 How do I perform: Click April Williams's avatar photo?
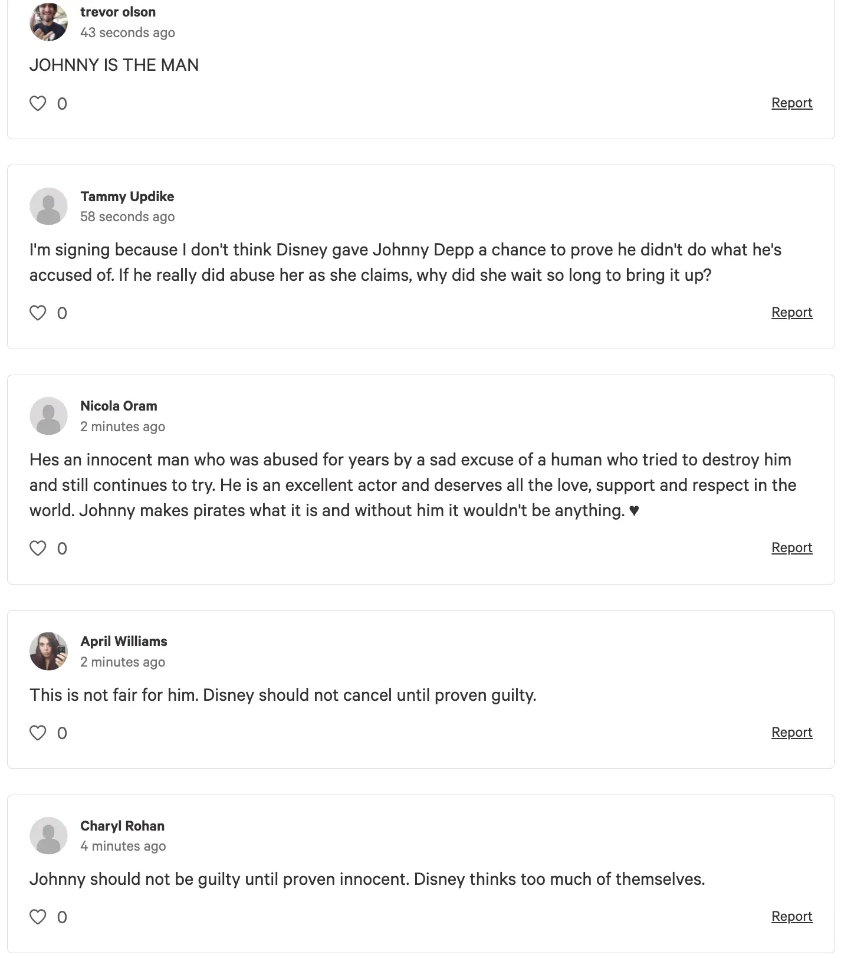click(48, 651)
